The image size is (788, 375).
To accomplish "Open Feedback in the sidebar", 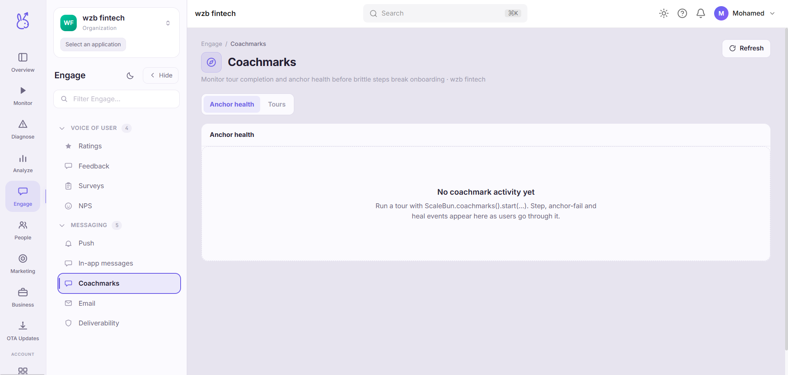I will pyautogui.click(x=119, y=166).
